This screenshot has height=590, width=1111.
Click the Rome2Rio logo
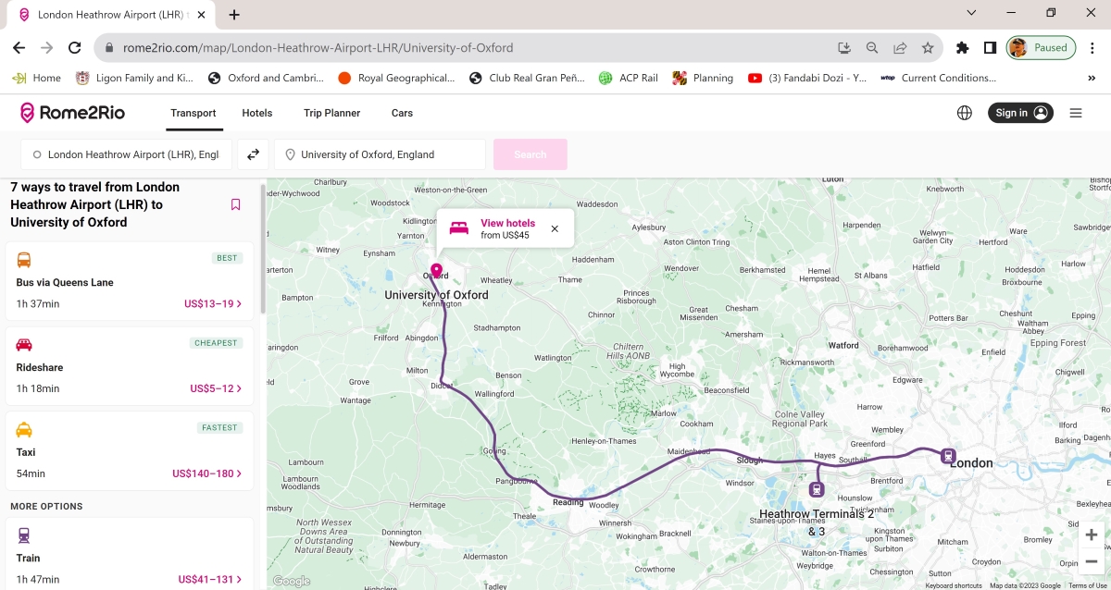[x=72, y=113]
